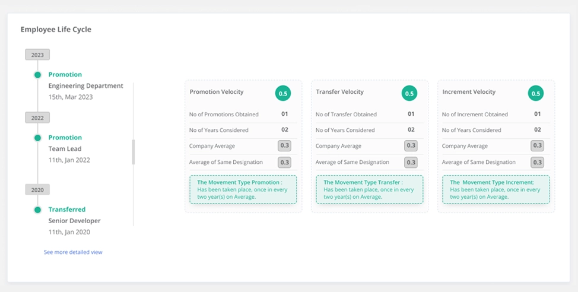Select the Mar 2023 Promotion timeline dot

pyautogui.click(x=37, y=75)
